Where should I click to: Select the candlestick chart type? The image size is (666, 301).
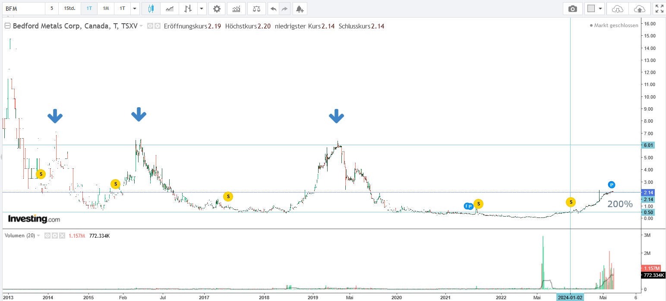click(x=151, y=9)
